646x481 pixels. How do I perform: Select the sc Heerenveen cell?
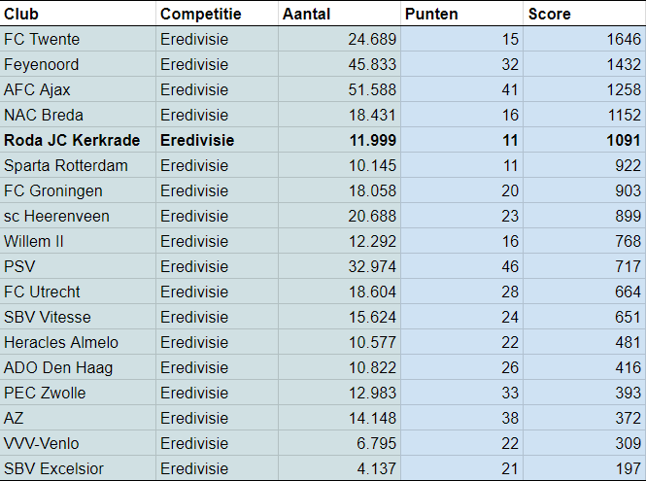click(78, 216)
